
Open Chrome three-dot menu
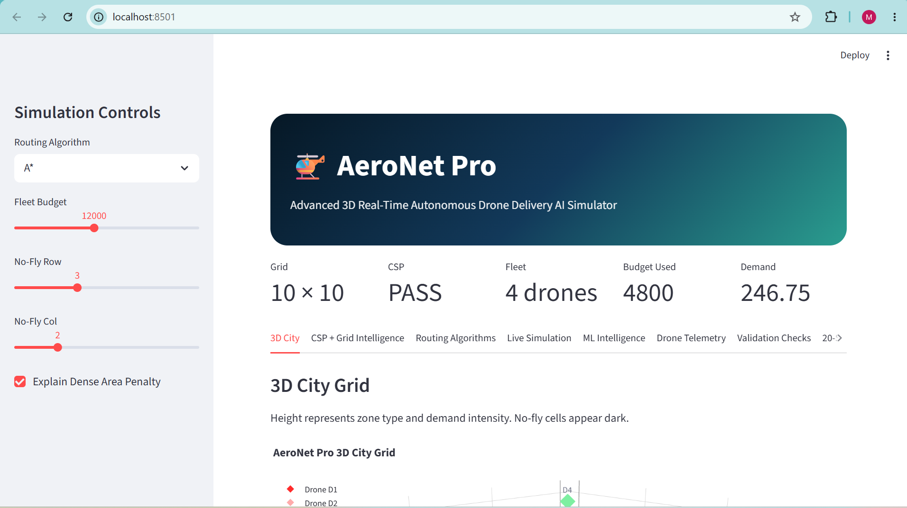[x=895, y=17]
